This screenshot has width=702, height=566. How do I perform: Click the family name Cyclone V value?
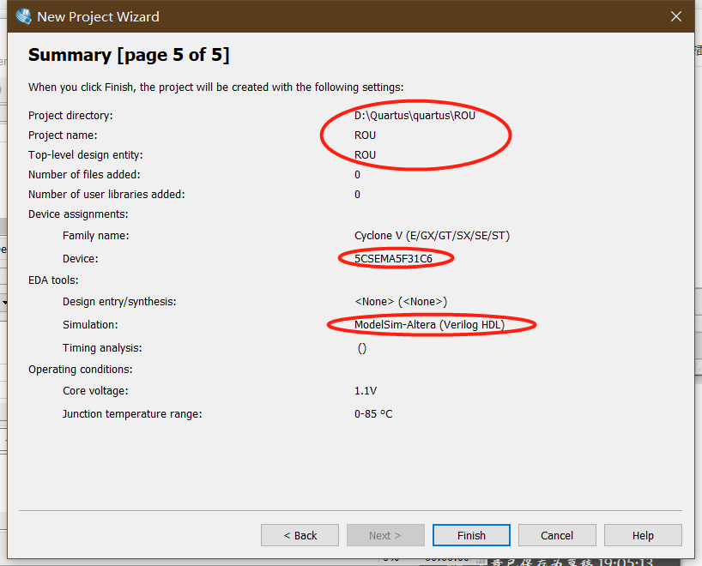(432, 235)
